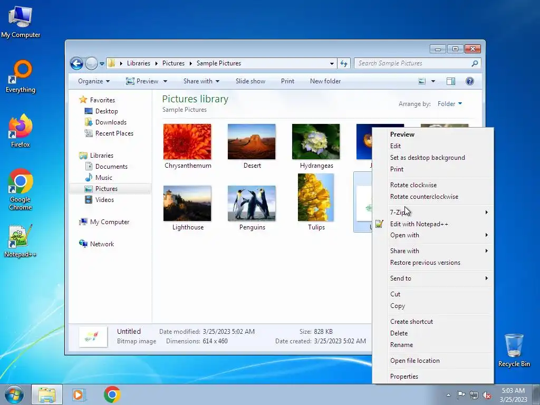The image size is (540, 405).
Task: Click the search magnifier icon
Action: pos(475,63)
